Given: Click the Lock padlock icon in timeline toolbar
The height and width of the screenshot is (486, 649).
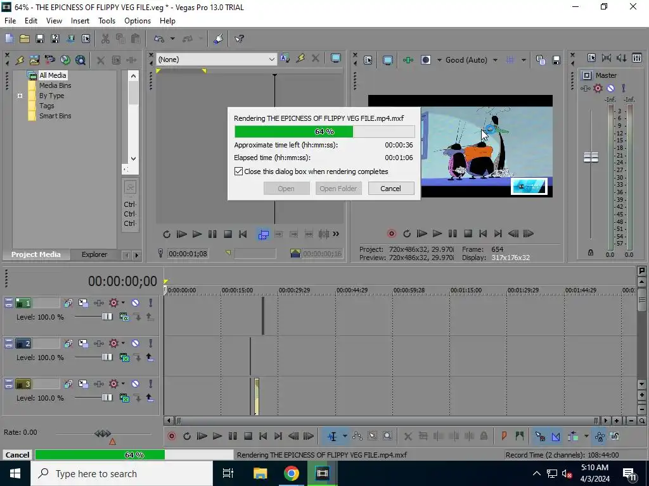Looking at the screenshot, I should coord(484,436).
